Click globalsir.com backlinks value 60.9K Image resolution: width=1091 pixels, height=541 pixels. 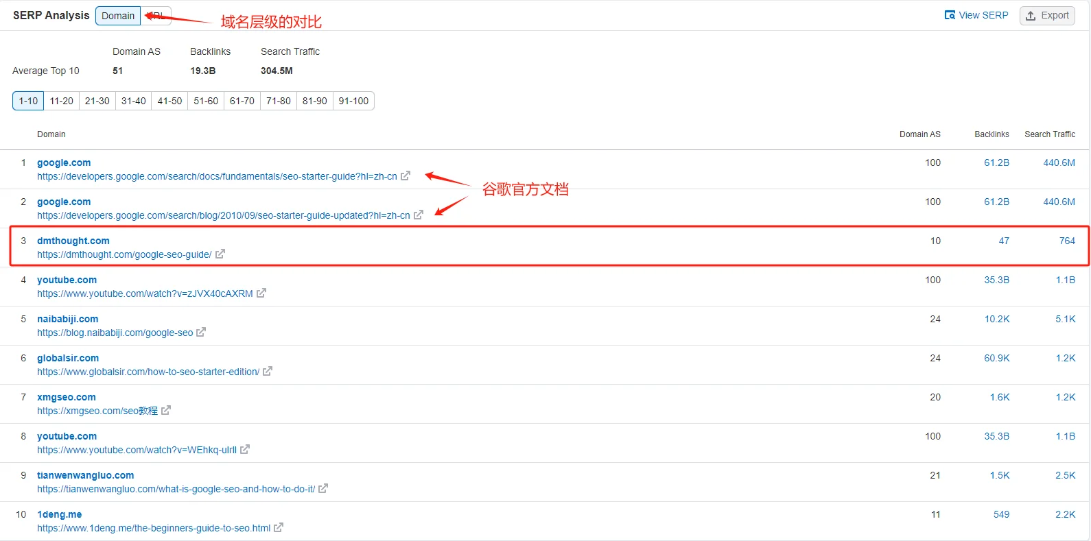997,358
